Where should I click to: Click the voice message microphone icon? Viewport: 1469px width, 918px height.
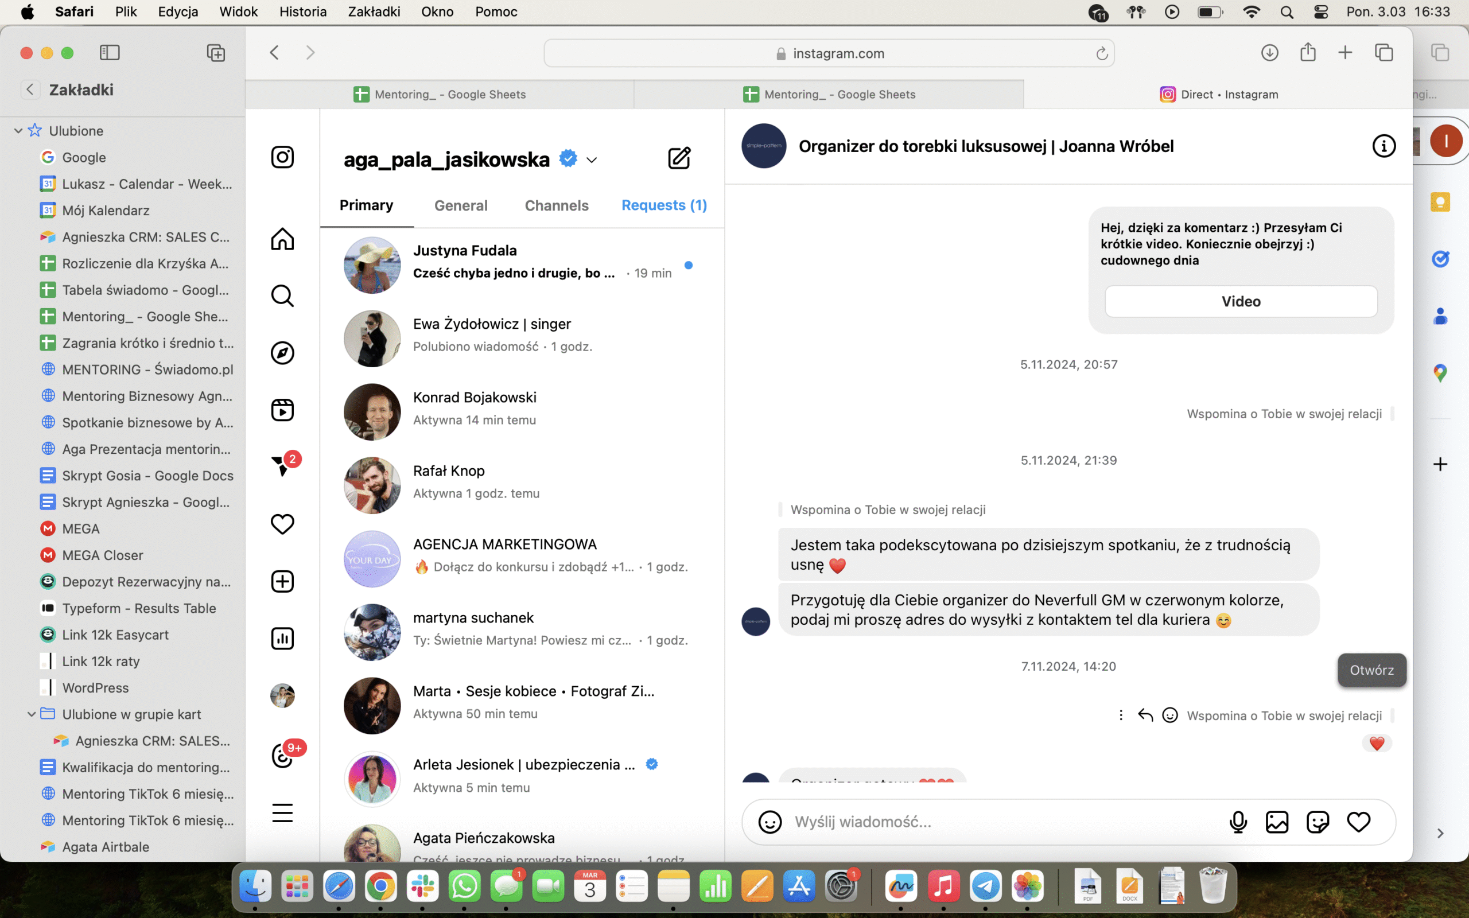tap(1238, 822)
